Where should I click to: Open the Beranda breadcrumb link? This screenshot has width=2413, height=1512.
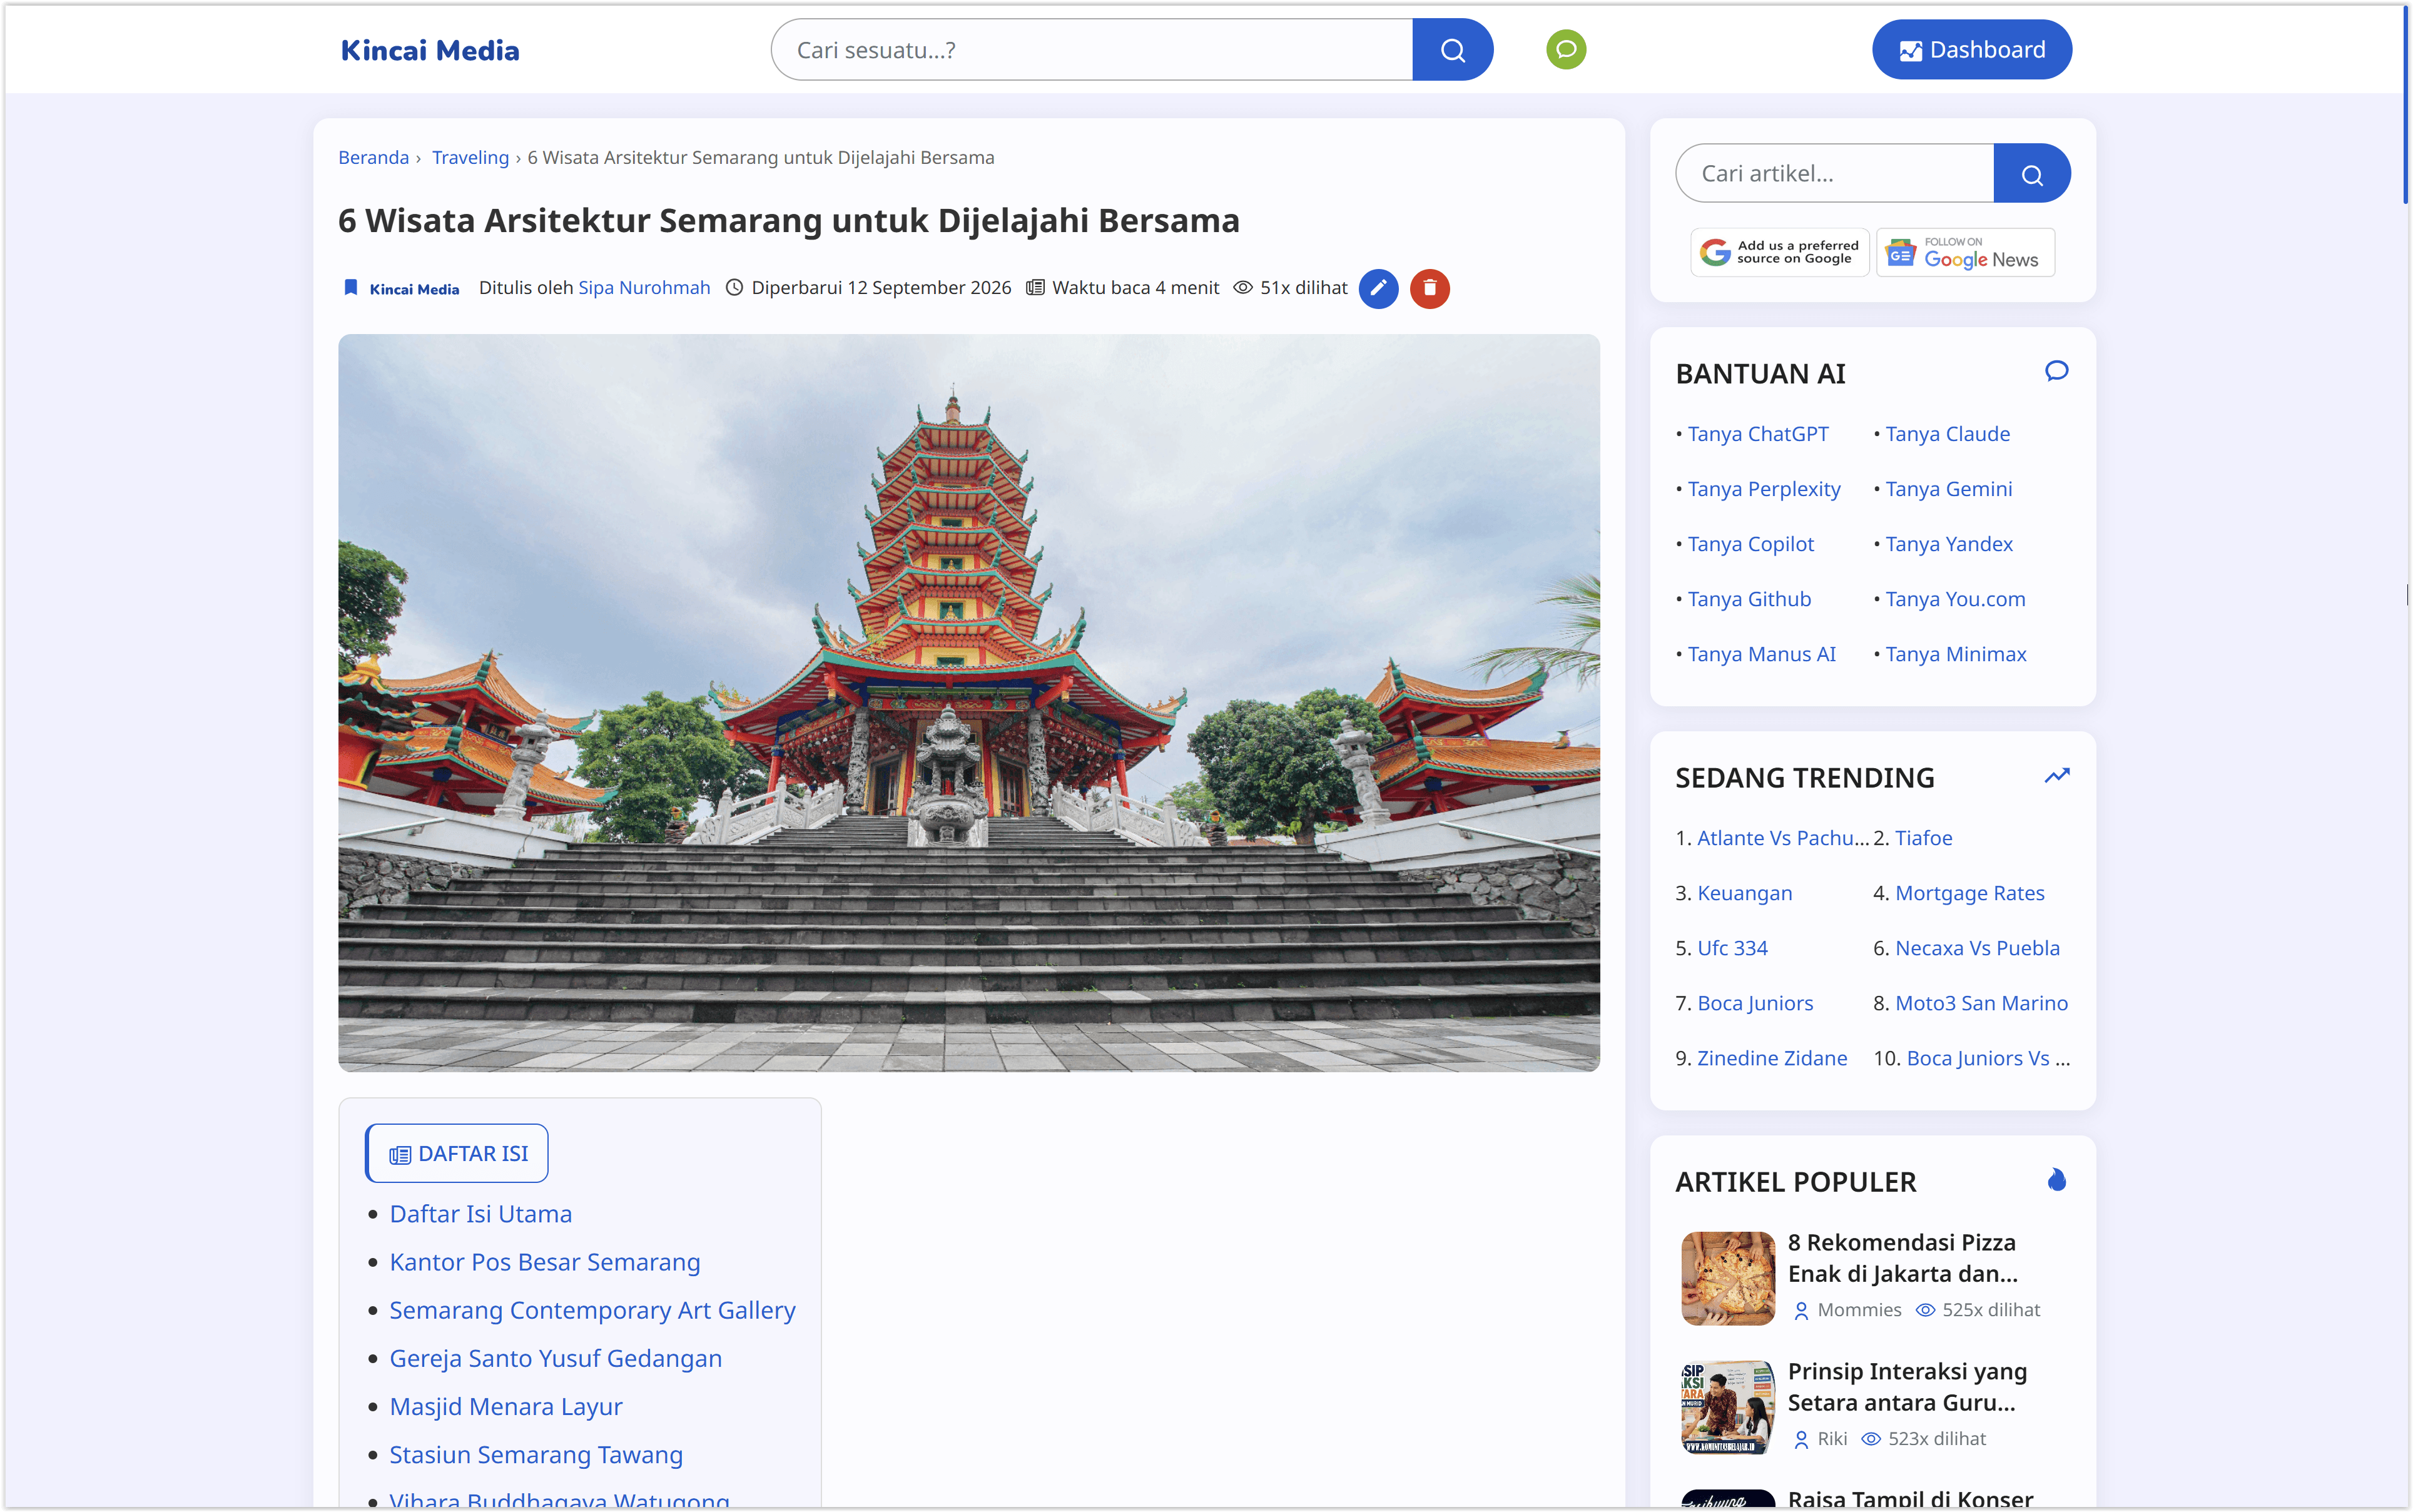[x=373, y=158]
